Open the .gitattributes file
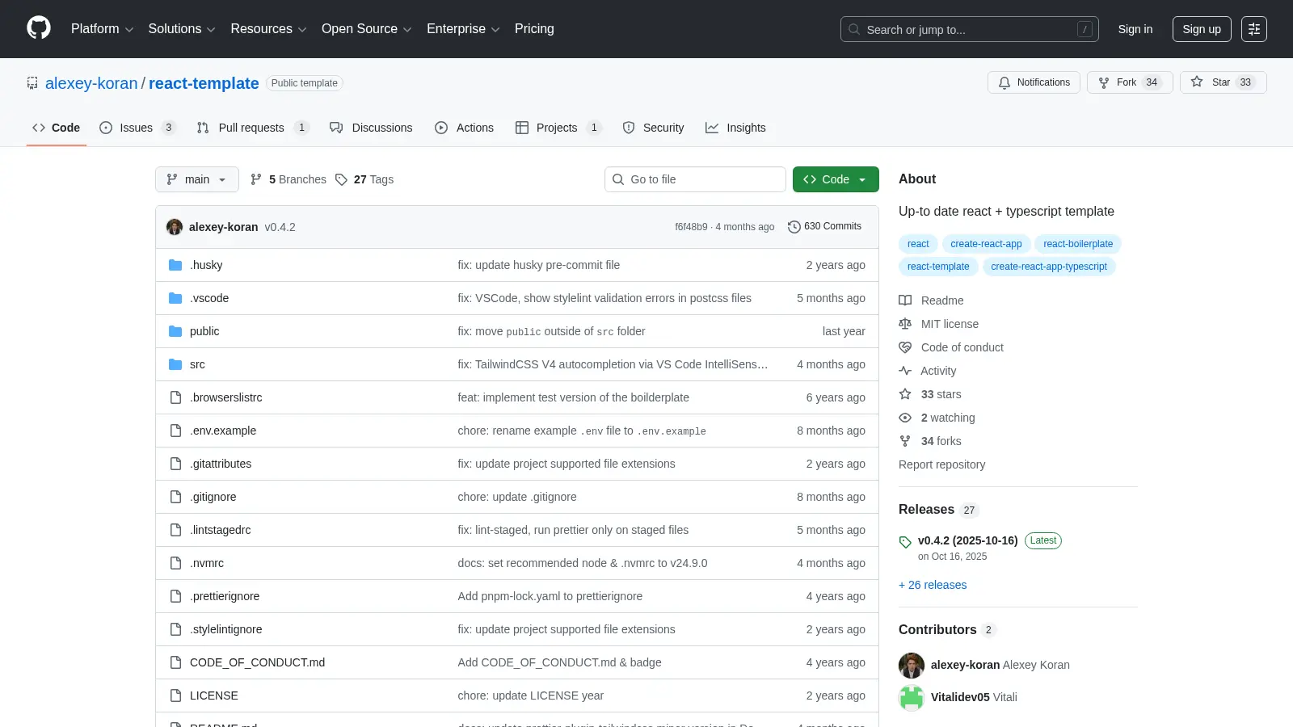The height and width of the screenshot is (727, 1293). tap(221, 464)
